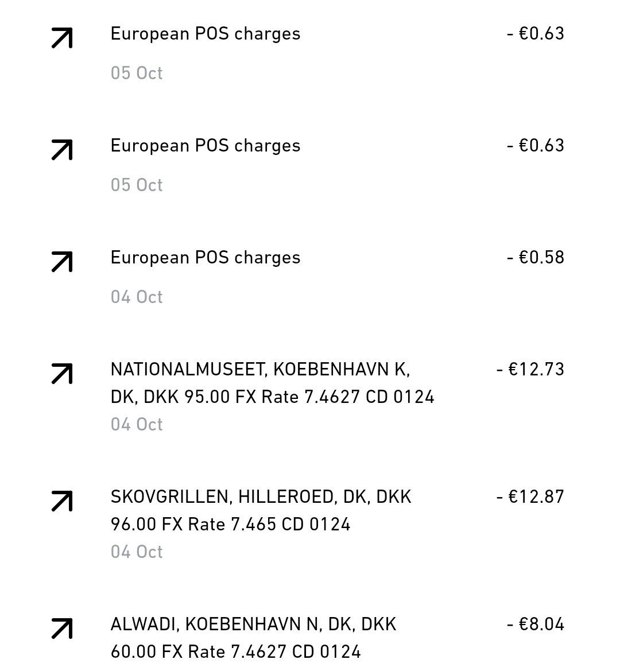Tap the €12.87 amount
The height and width of the screenshot is (671, 620).
530,497
